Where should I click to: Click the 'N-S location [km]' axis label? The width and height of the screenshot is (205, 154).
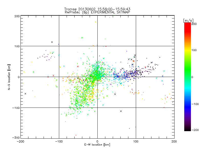pyautogui.click(x=9, y=77)
